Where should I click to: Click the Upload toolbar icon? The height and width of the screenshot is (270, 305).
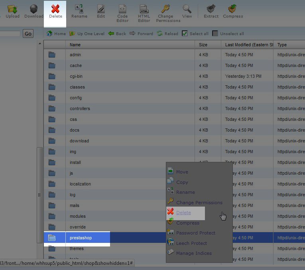(x=12, y=9)
